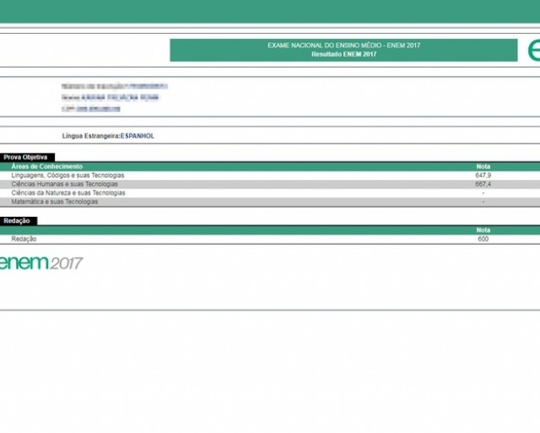Click the 'Resultado ENEM 2017' subtitle
Screen dimensions: 540x433
tap(343, 54)
